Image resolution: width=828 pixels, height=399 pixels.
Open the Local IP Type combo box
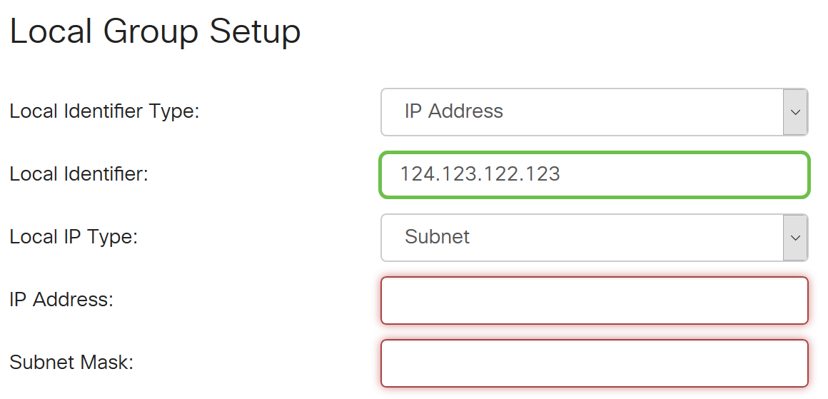pos(582,237)
